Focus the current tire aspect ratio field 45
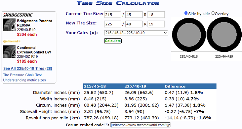Screen dimensions: 242x129 pyautogui.click(x=134, y=15)
